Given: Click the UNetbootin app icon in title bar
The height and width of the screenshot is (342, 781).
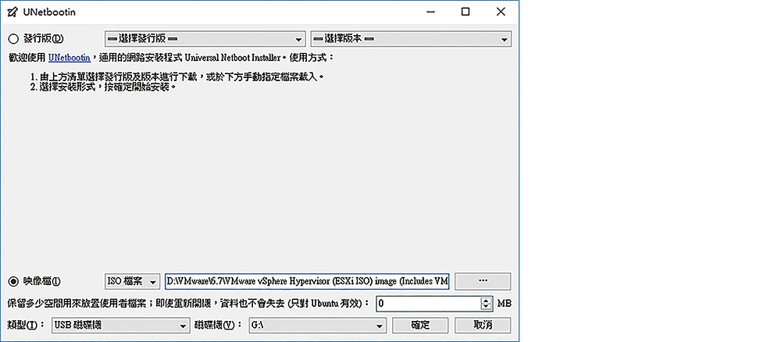Looking at the screenshot, I should (x=12, y=12).
